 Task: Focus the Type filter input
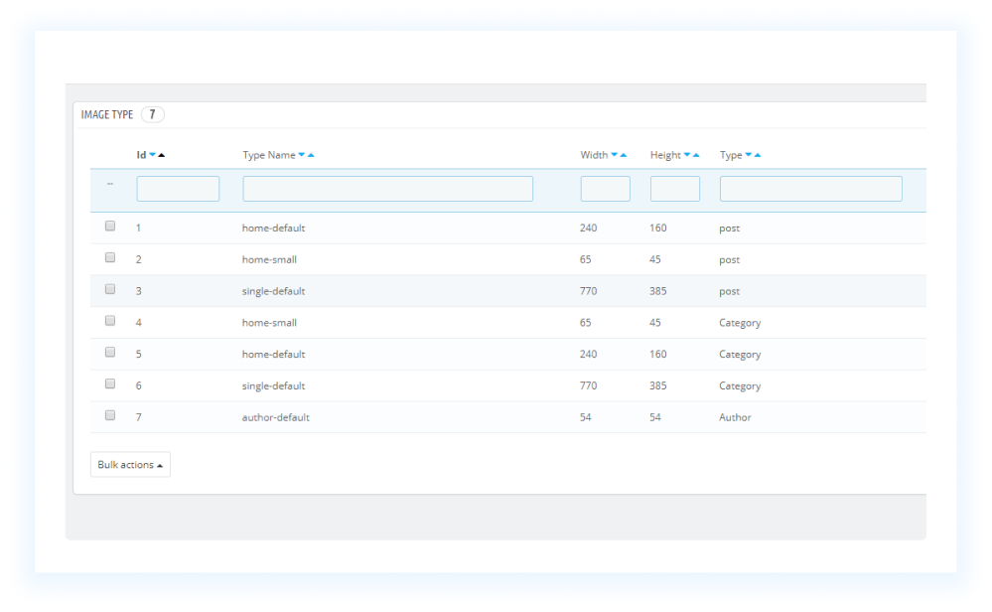point(811,189)
